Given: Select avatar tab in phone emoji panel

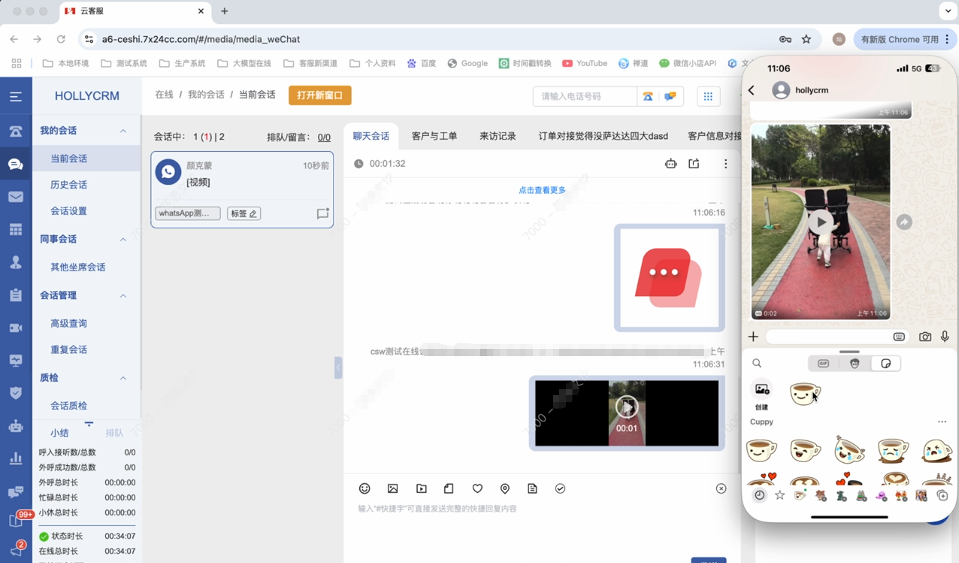Looking at the screenshot, I should pos(854,363).
